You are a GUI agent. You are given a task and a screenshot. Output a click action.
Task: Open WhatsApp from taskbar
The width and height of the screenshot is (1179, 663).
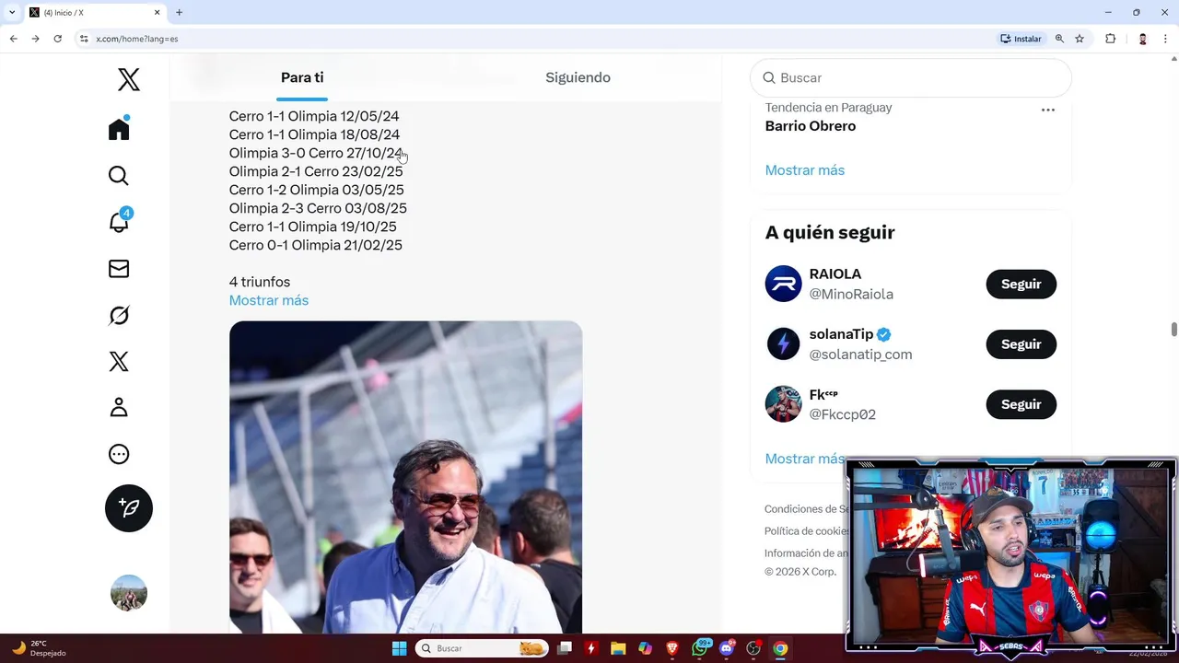pyautogui.click(x=700, y=648)
